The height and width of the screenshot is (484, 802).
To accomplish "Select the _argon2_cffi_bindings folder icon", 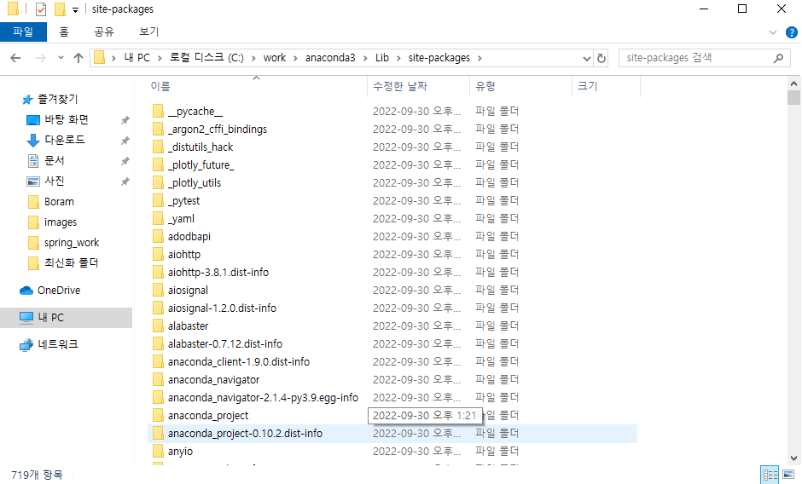I will coord(158,129).
